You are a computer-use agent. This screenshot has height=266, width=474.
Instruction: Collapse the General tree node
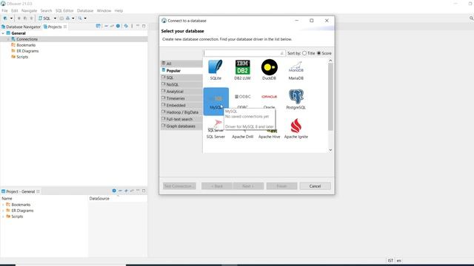coord(3,33)
